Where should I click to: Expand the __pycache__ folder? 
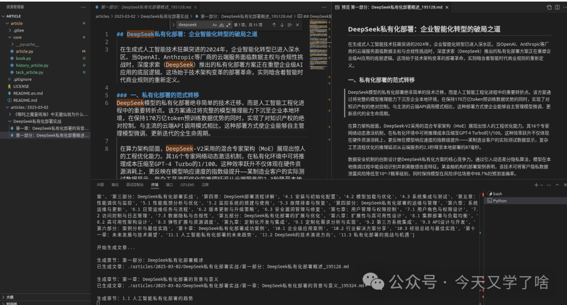[x=12, y=45]
